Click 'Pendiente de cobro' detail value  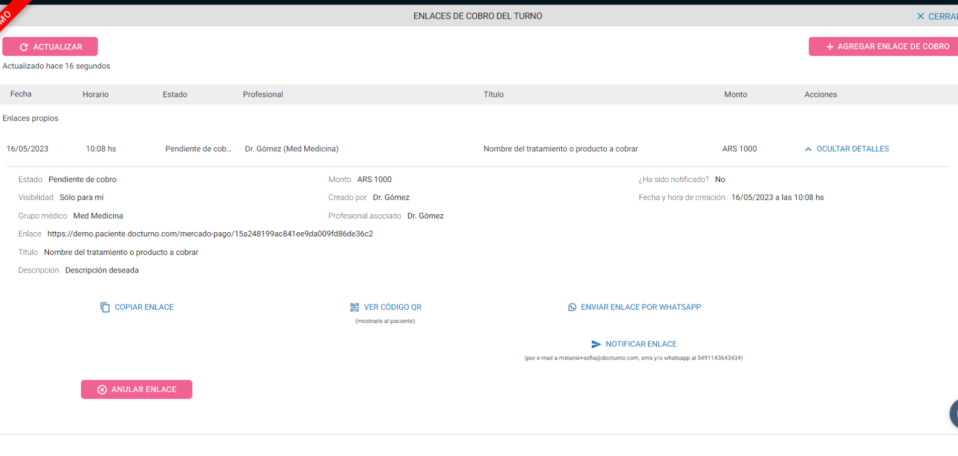point(82,179)
